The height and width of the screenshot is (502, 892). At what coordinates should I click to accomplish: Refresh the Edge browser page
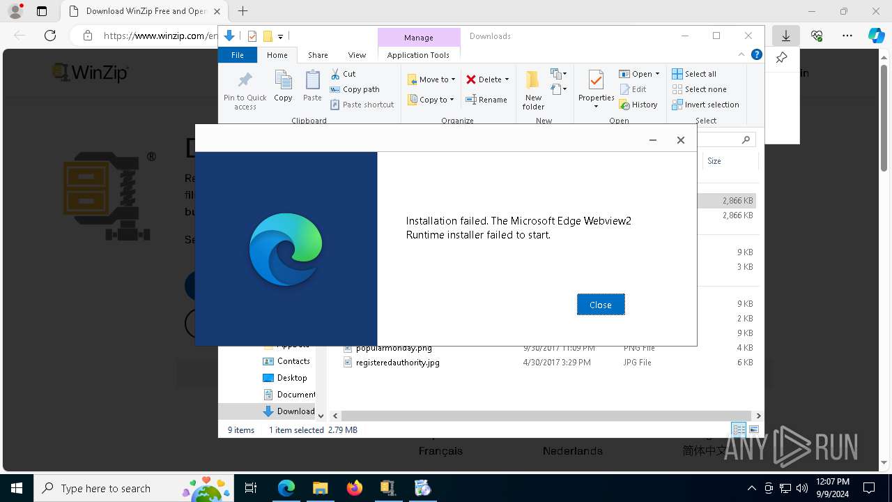(50, 36)
